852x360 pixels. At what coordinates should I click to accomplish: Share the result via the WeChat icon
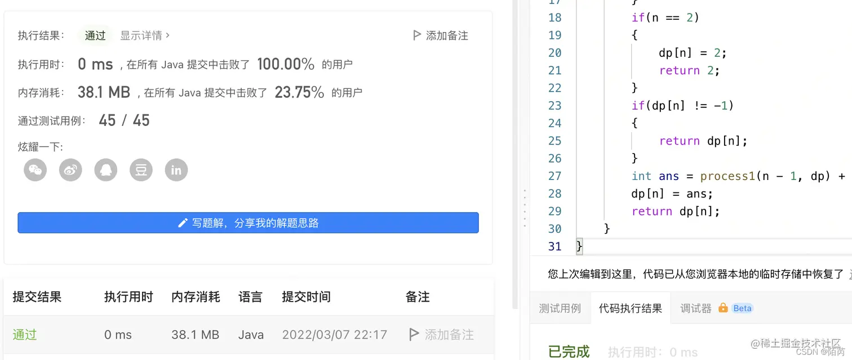(x=34, y=170)
